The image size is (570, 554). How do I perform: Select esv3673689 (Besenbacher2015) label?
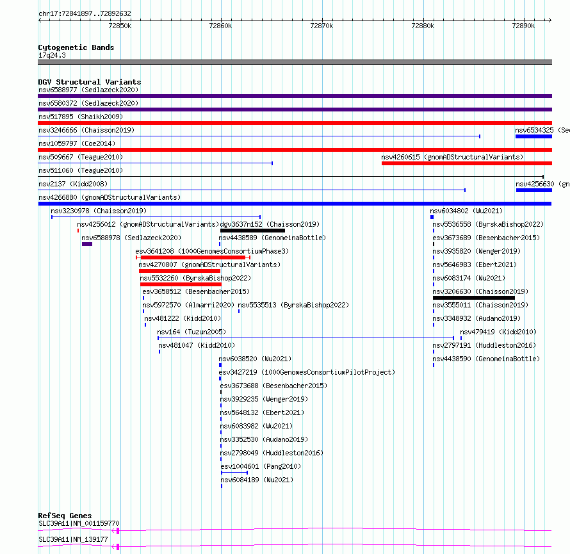click(x=486, y=238)
